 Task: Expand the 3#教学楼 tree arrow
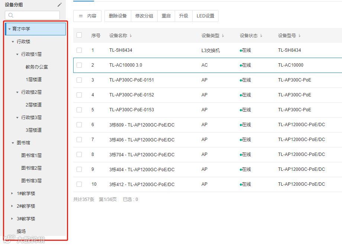[12, 219]
